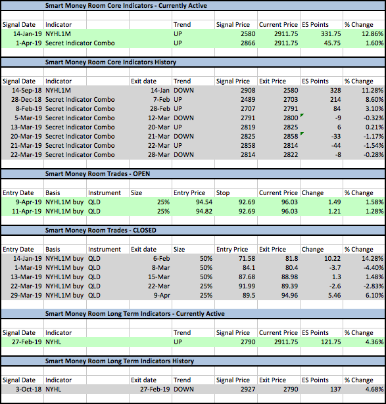Select the -4.40% change cell

374,268
